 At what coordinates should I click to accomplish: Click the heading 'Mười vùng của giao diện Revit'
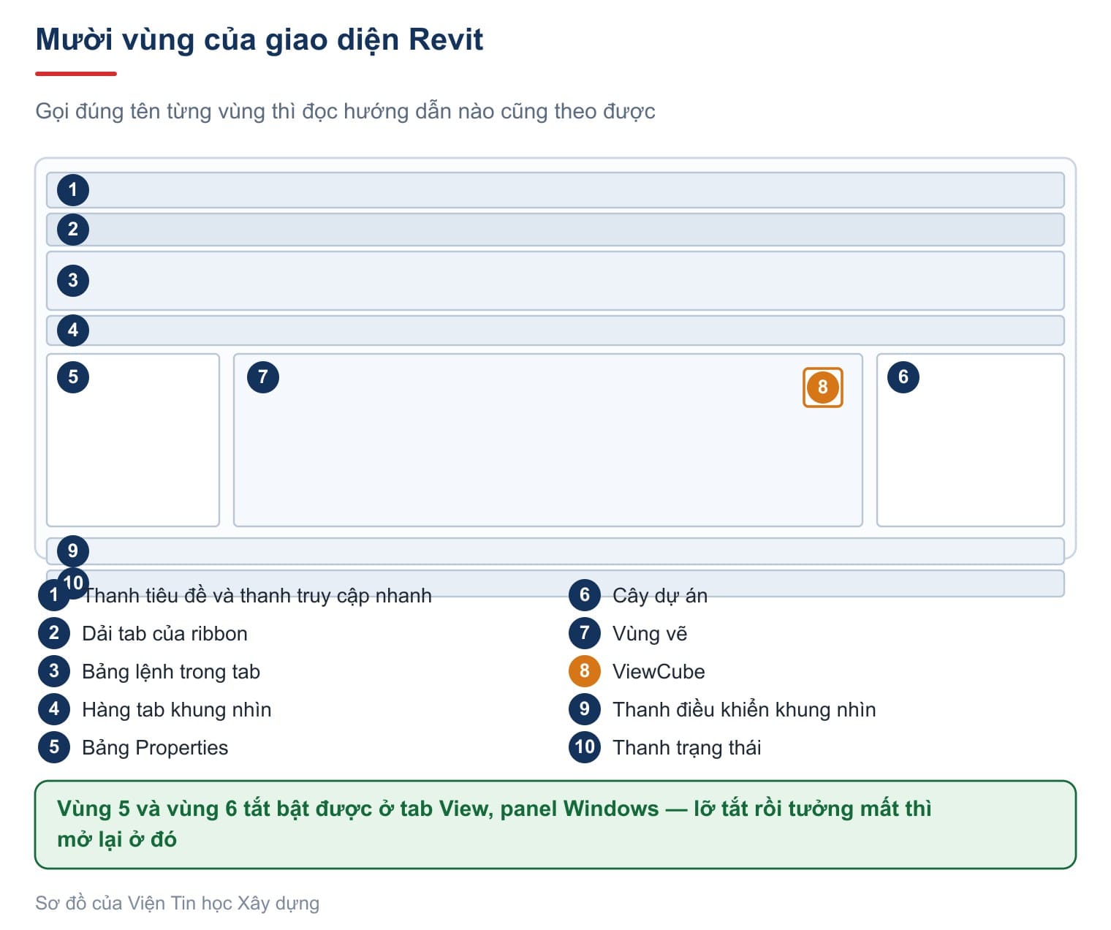tap(259, 39)
